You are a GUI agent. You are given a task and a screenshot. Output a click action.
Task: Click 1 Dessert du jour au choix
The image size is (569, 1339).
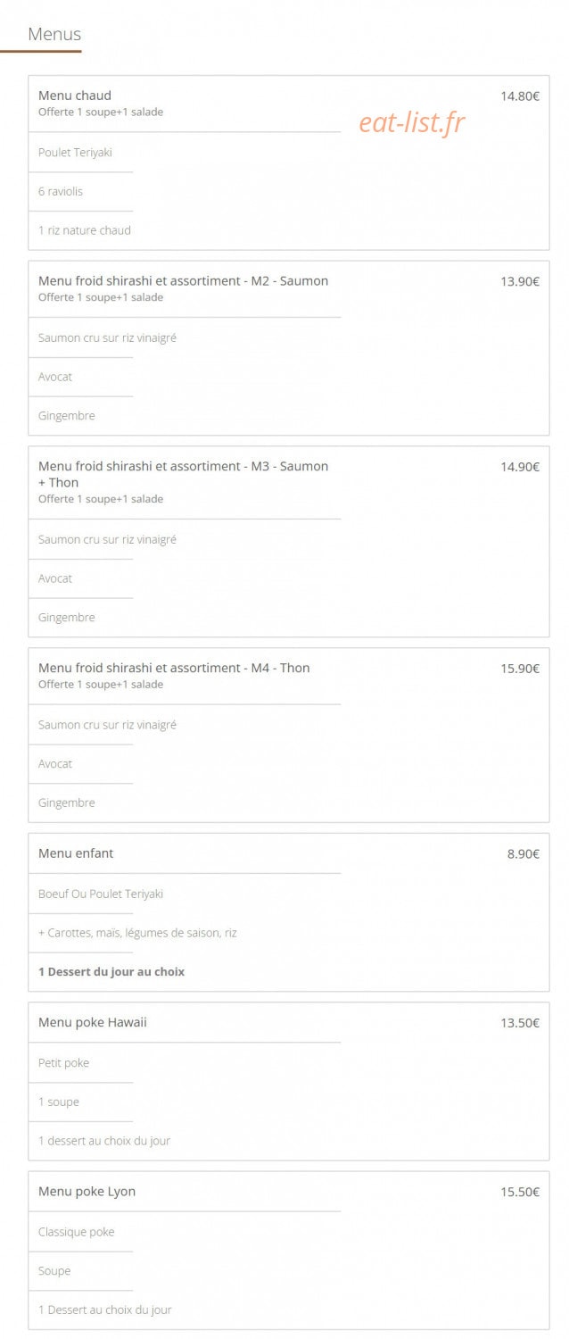(x=111, y=971)
